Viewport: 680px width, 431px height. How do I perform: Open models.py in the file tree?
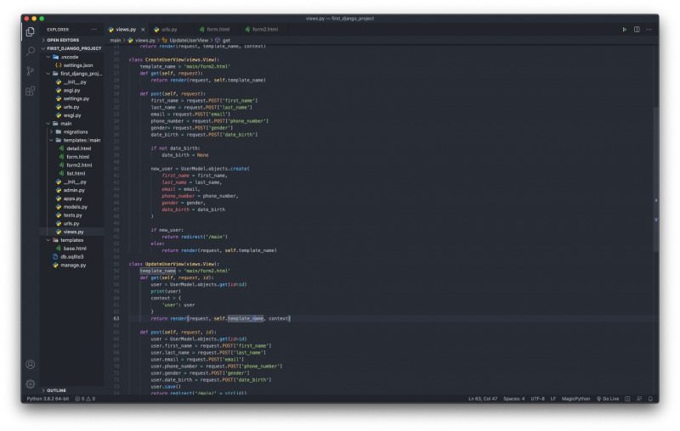[75, 206]
